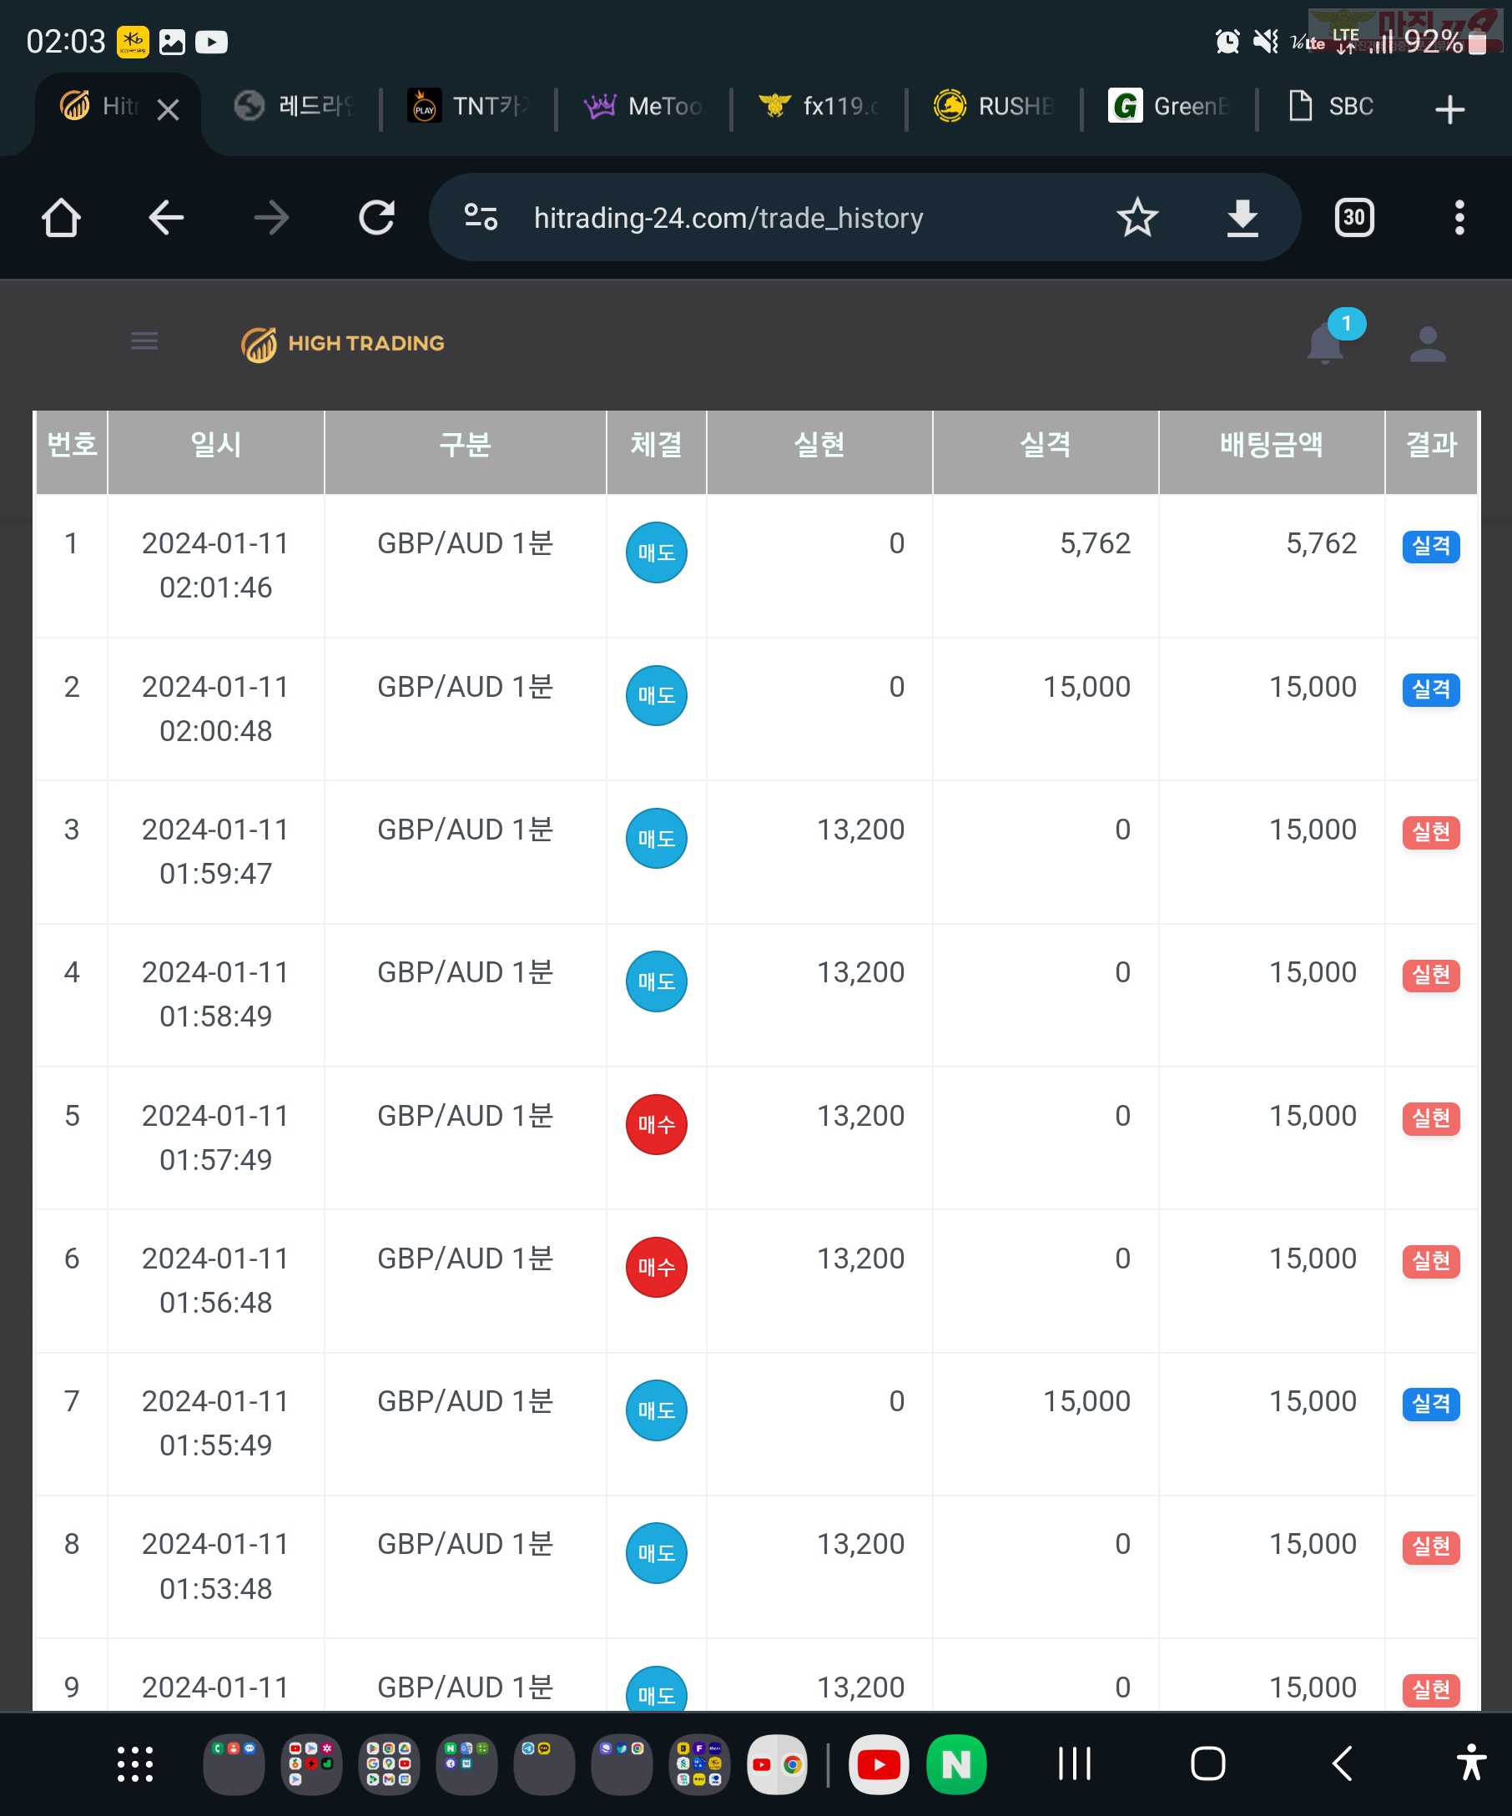Reload the trade history page
This screenshot has height=1816, width=1512.
coord(377,218)
